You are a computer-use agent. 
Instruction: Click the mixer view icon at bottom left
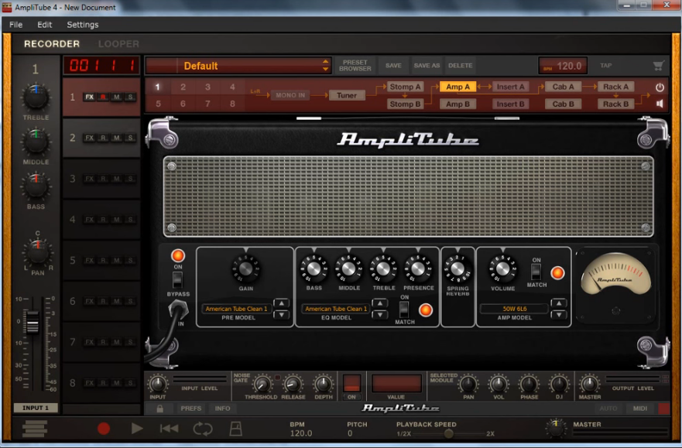[x=35, y=429]
